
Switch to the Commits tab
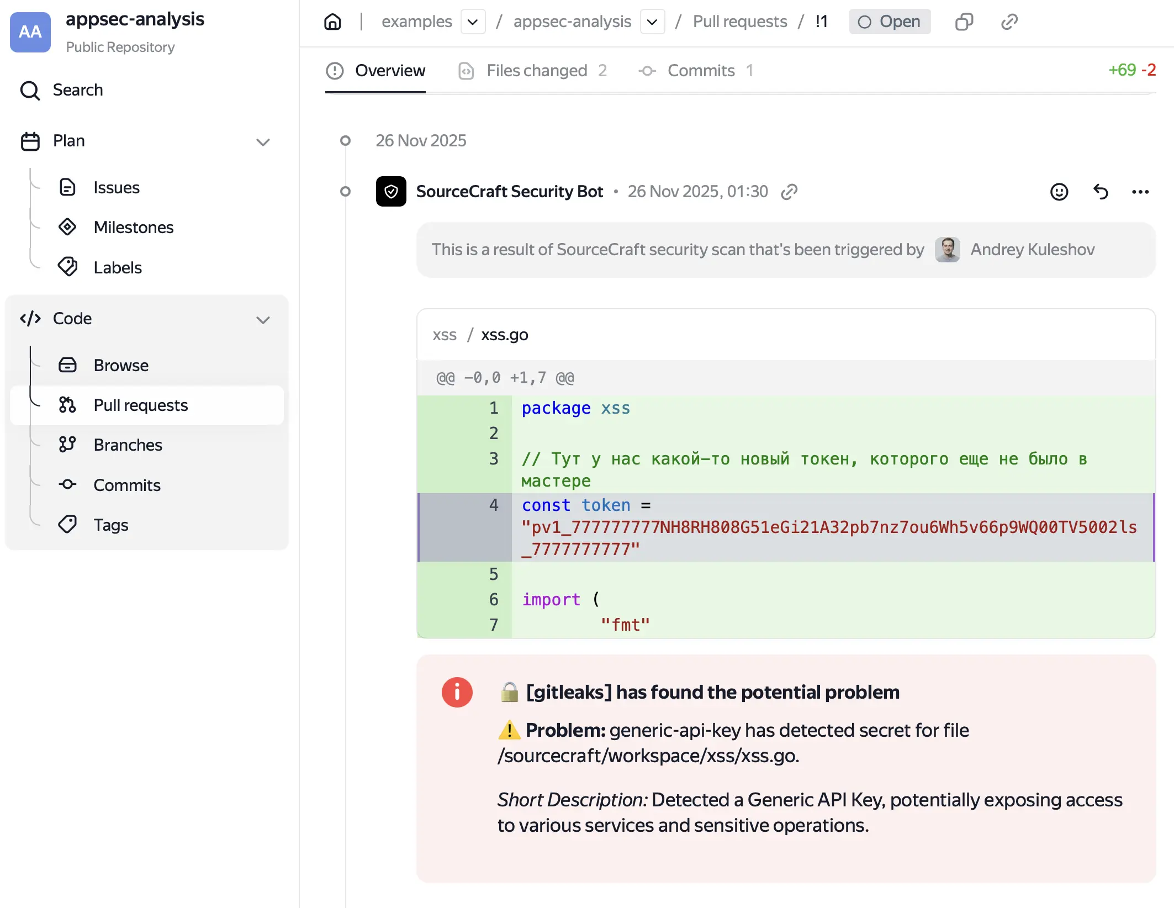pos(700,71)
